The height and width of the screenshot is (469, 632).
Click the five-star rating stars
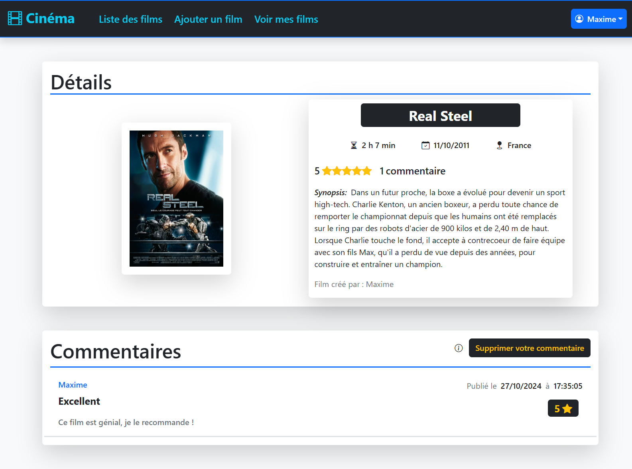click(347, 171)
